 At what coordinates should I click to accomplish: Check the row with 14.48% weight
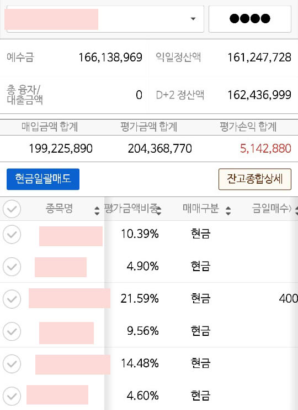(x=12, y=364)
